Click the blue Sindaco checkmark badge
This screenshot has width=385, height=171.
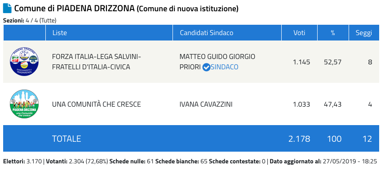click(x=206, y=67)
